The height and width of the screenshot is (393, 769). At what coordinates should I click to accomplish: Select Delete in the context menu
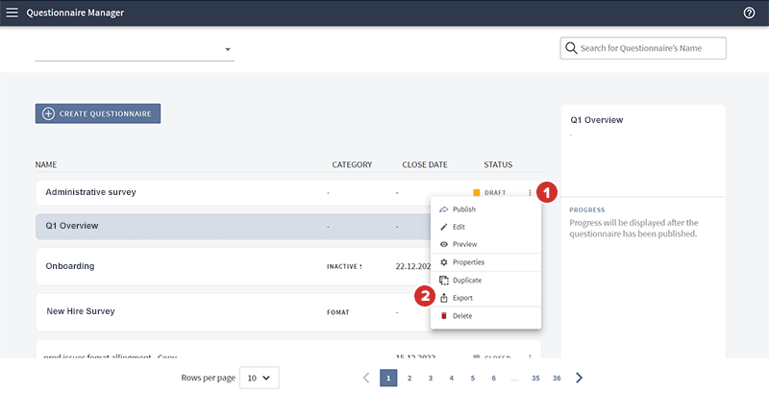pyautogui.click(x=461, y=315)
